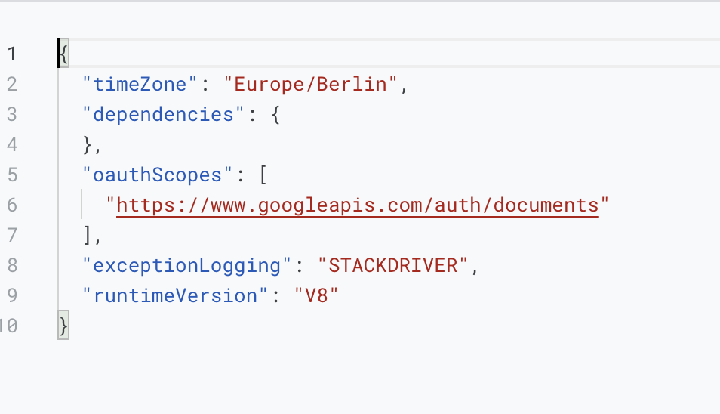Click the "runtimeVersion" key
Screen dimensions: 720x414
(174, 295)
